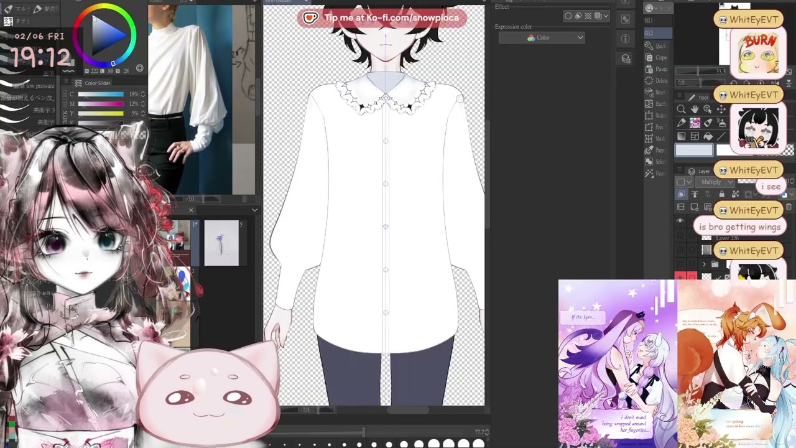796x448 pixels.
Task: Click the Copy command icon
Action: pos(649,57)
